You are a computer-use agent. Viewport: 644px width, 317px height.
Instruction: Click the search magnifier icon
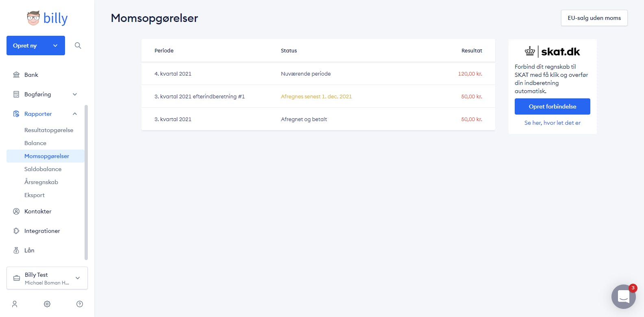point(78,46)
